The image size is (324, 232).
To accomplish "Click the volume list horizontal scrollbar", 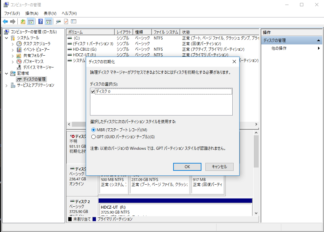I will tap(79, 124).
